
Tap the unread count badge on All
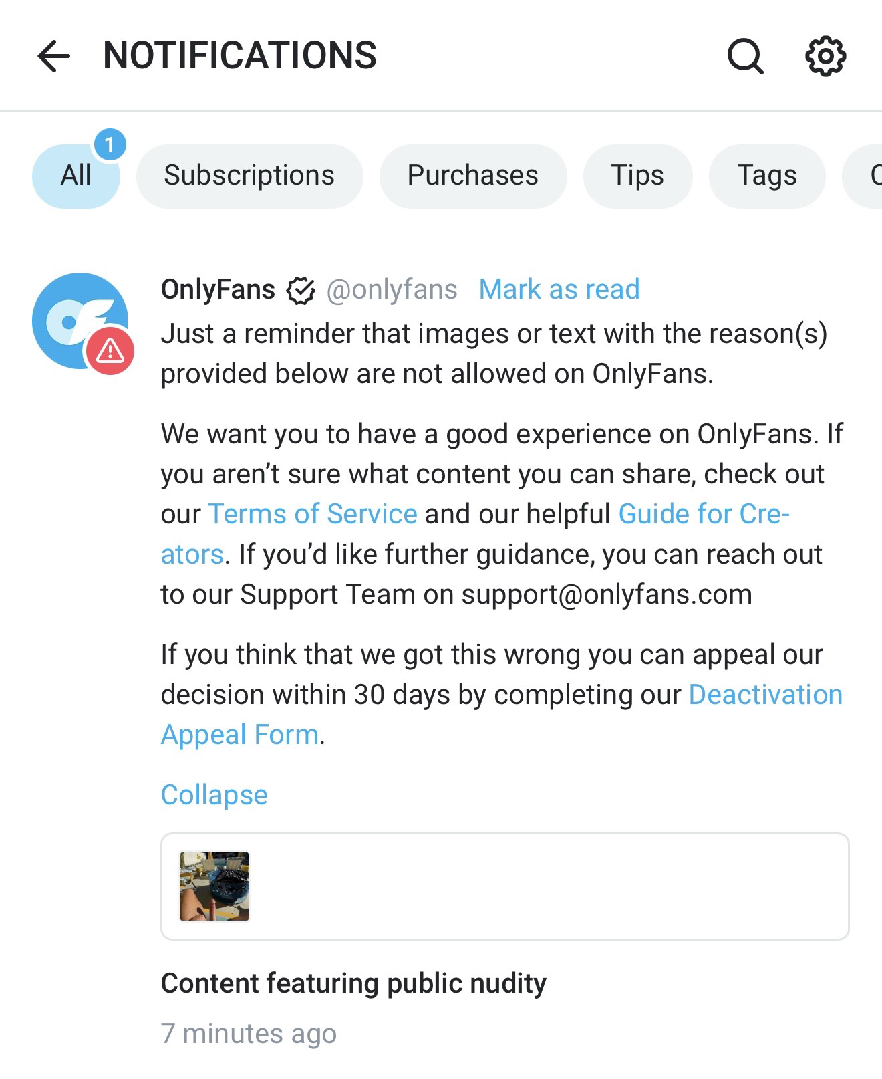110,144
